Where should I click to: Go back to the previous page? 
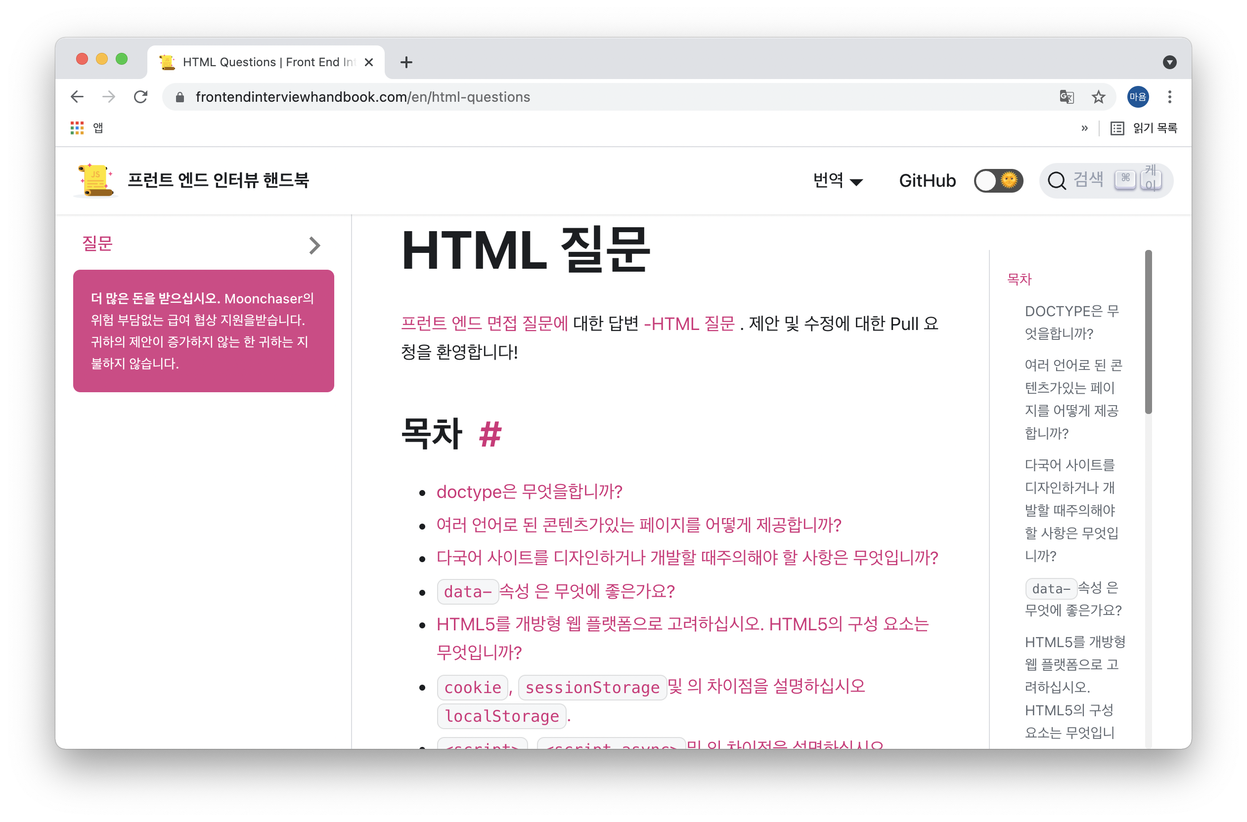77,97
